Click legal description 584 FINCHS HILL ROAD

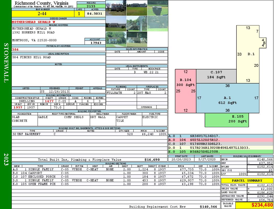tap(32, 57)
